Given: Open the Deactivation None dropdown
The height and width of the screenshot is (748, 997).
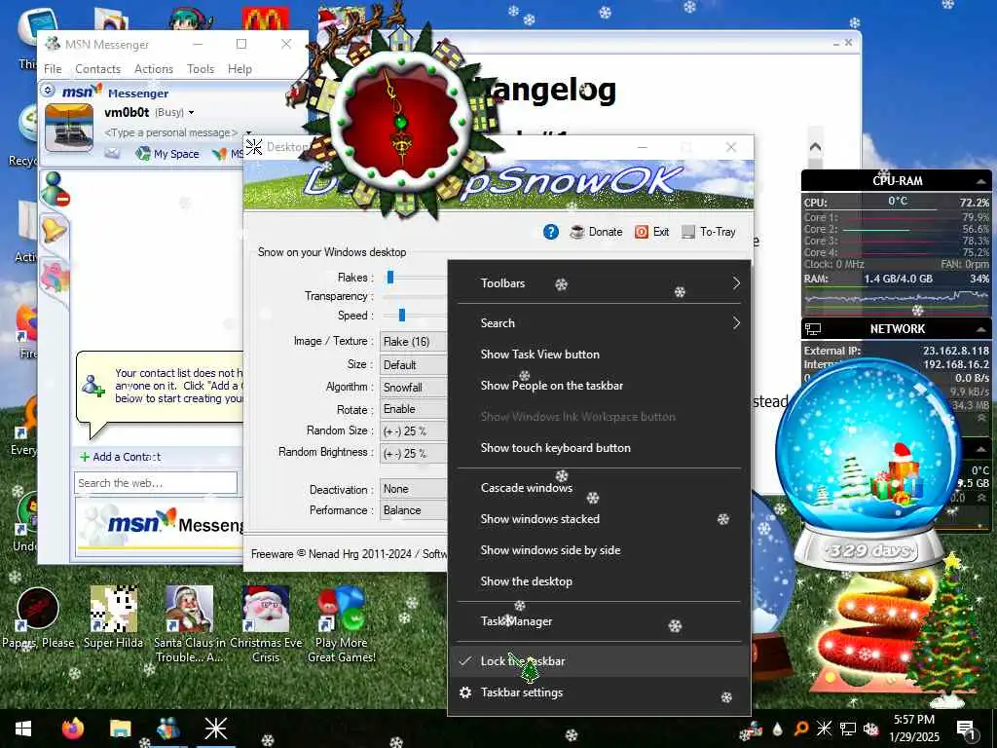Looking at the screenshot, I should pyautogui.click(x=413, y=489).
